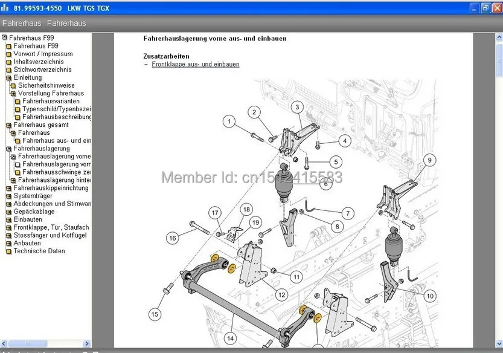This screenshot has width=503, height=353.
Task: Open Vorwort / Impressum entry
Action: [x=43, y=54]
